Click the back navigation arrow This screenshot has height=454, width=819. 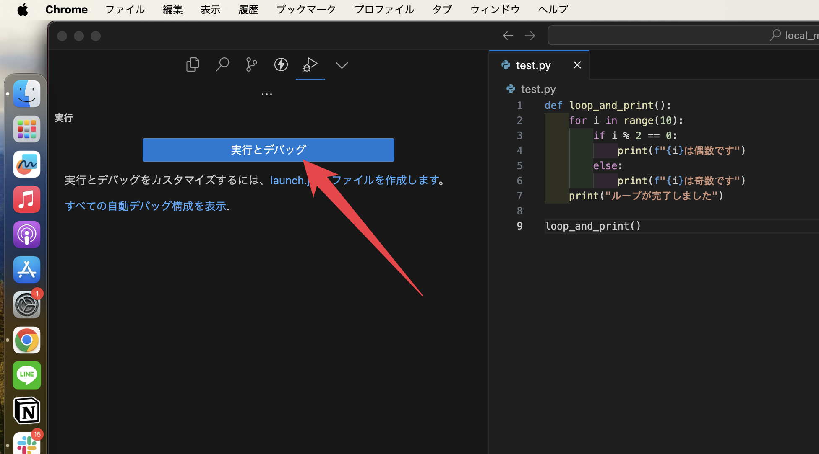point(508,35)
